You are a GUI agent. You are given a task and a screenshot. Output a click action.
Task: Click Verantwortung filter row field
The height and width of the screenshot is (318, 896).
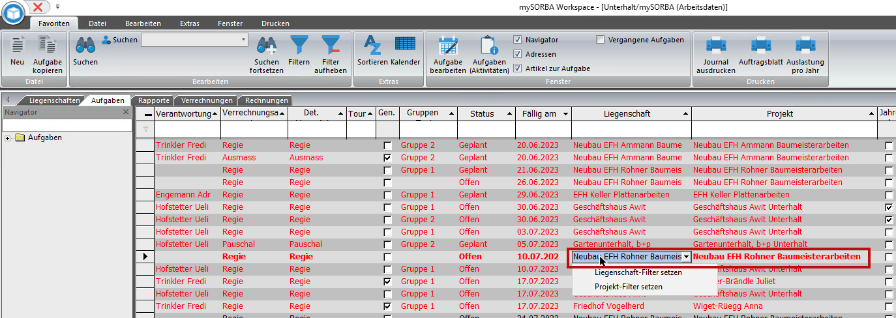(187, 130)
